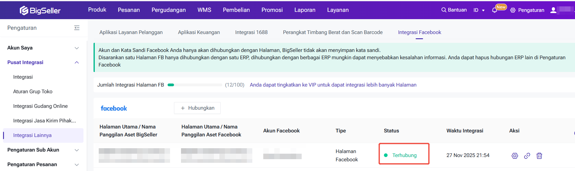
Task: Click the VIP upgrade link
Action: 333,85
